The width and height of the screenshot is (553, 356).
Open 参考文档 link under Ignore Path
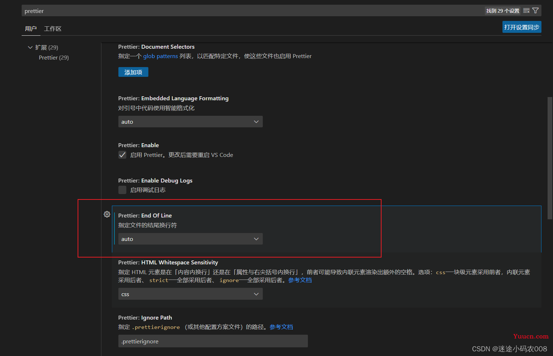281,327
